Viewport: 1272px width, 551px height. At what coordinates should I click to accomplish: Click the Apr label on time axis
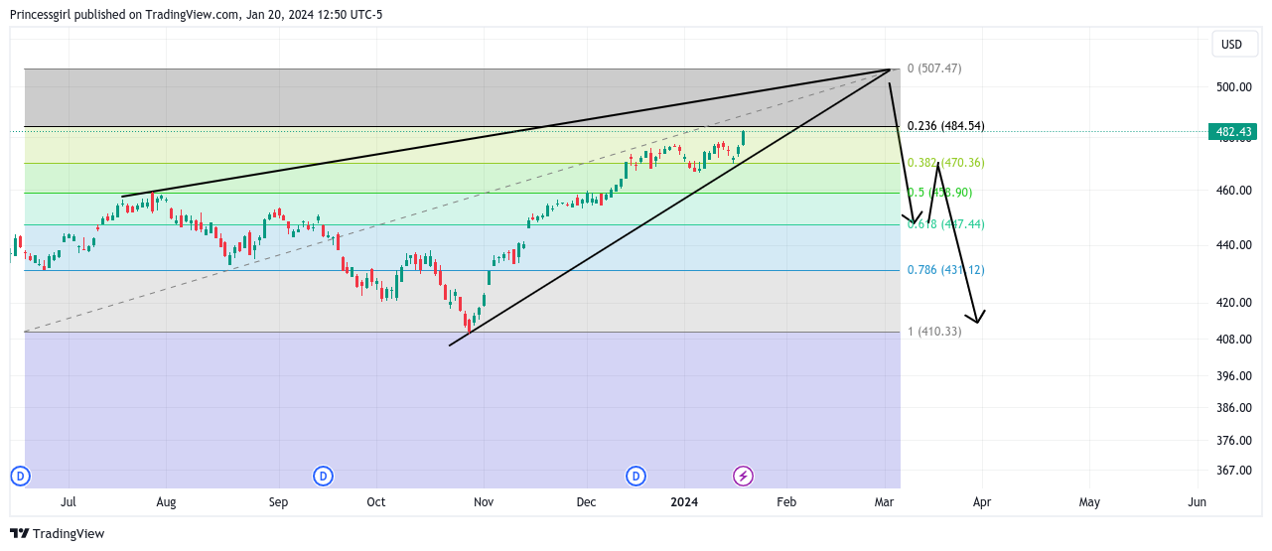(982, 502)
